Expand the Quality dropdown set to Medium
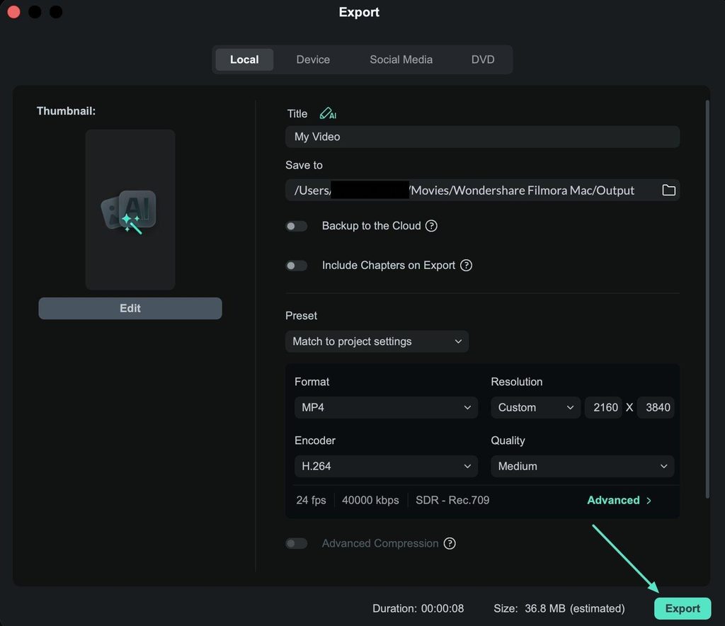This screenshot has width=725, height=626. [583, 466]
